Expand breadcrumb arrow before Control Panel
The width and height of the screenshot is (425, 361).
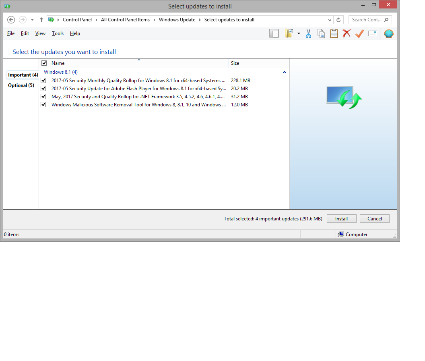(x=58, y=20)
